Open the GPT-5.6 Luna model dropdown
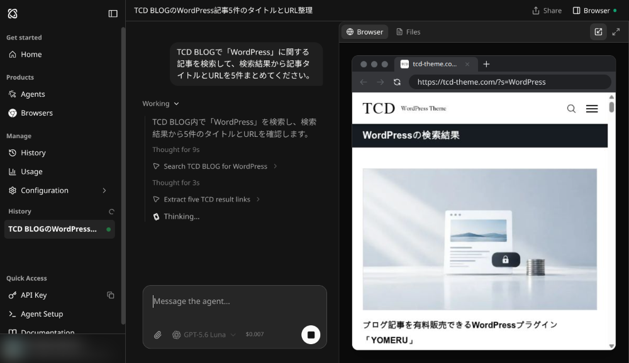The image size is (629, 363). tap(204, 335)
